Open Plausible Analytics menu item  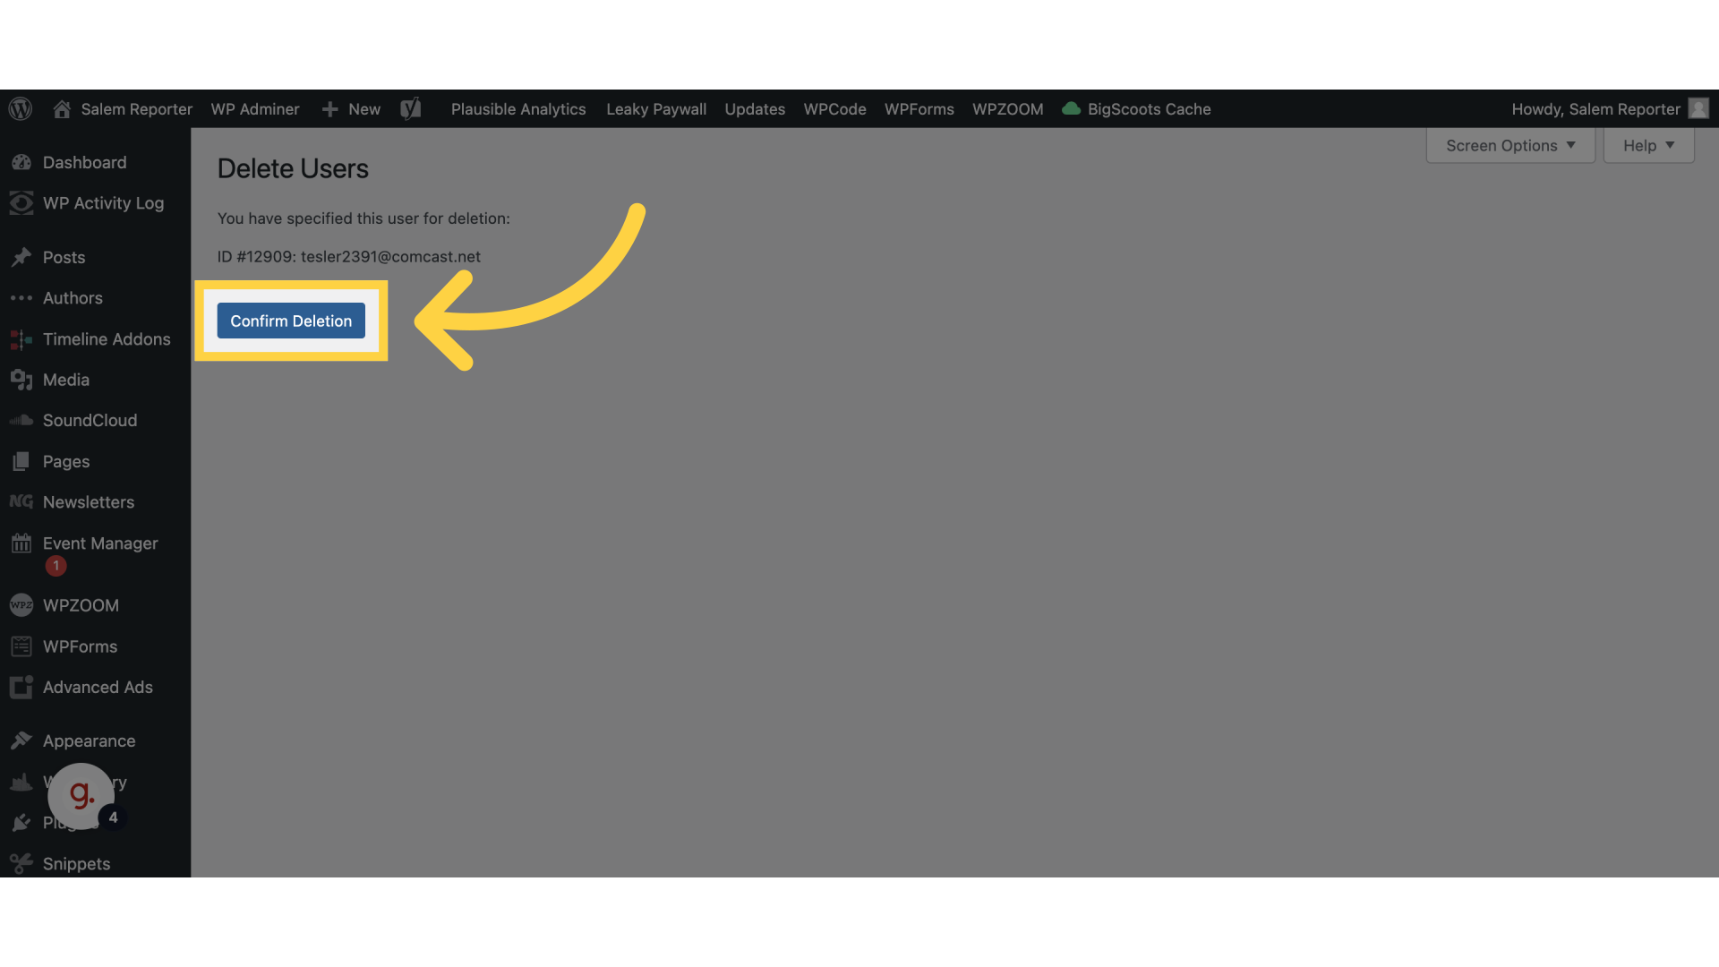pos(517,108)
